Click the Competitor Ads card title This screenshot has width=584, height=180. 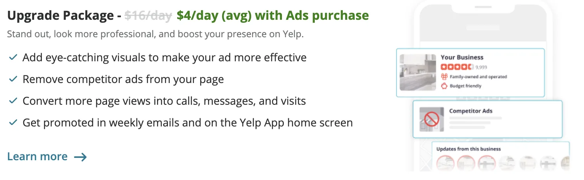[x=470, y=111]
